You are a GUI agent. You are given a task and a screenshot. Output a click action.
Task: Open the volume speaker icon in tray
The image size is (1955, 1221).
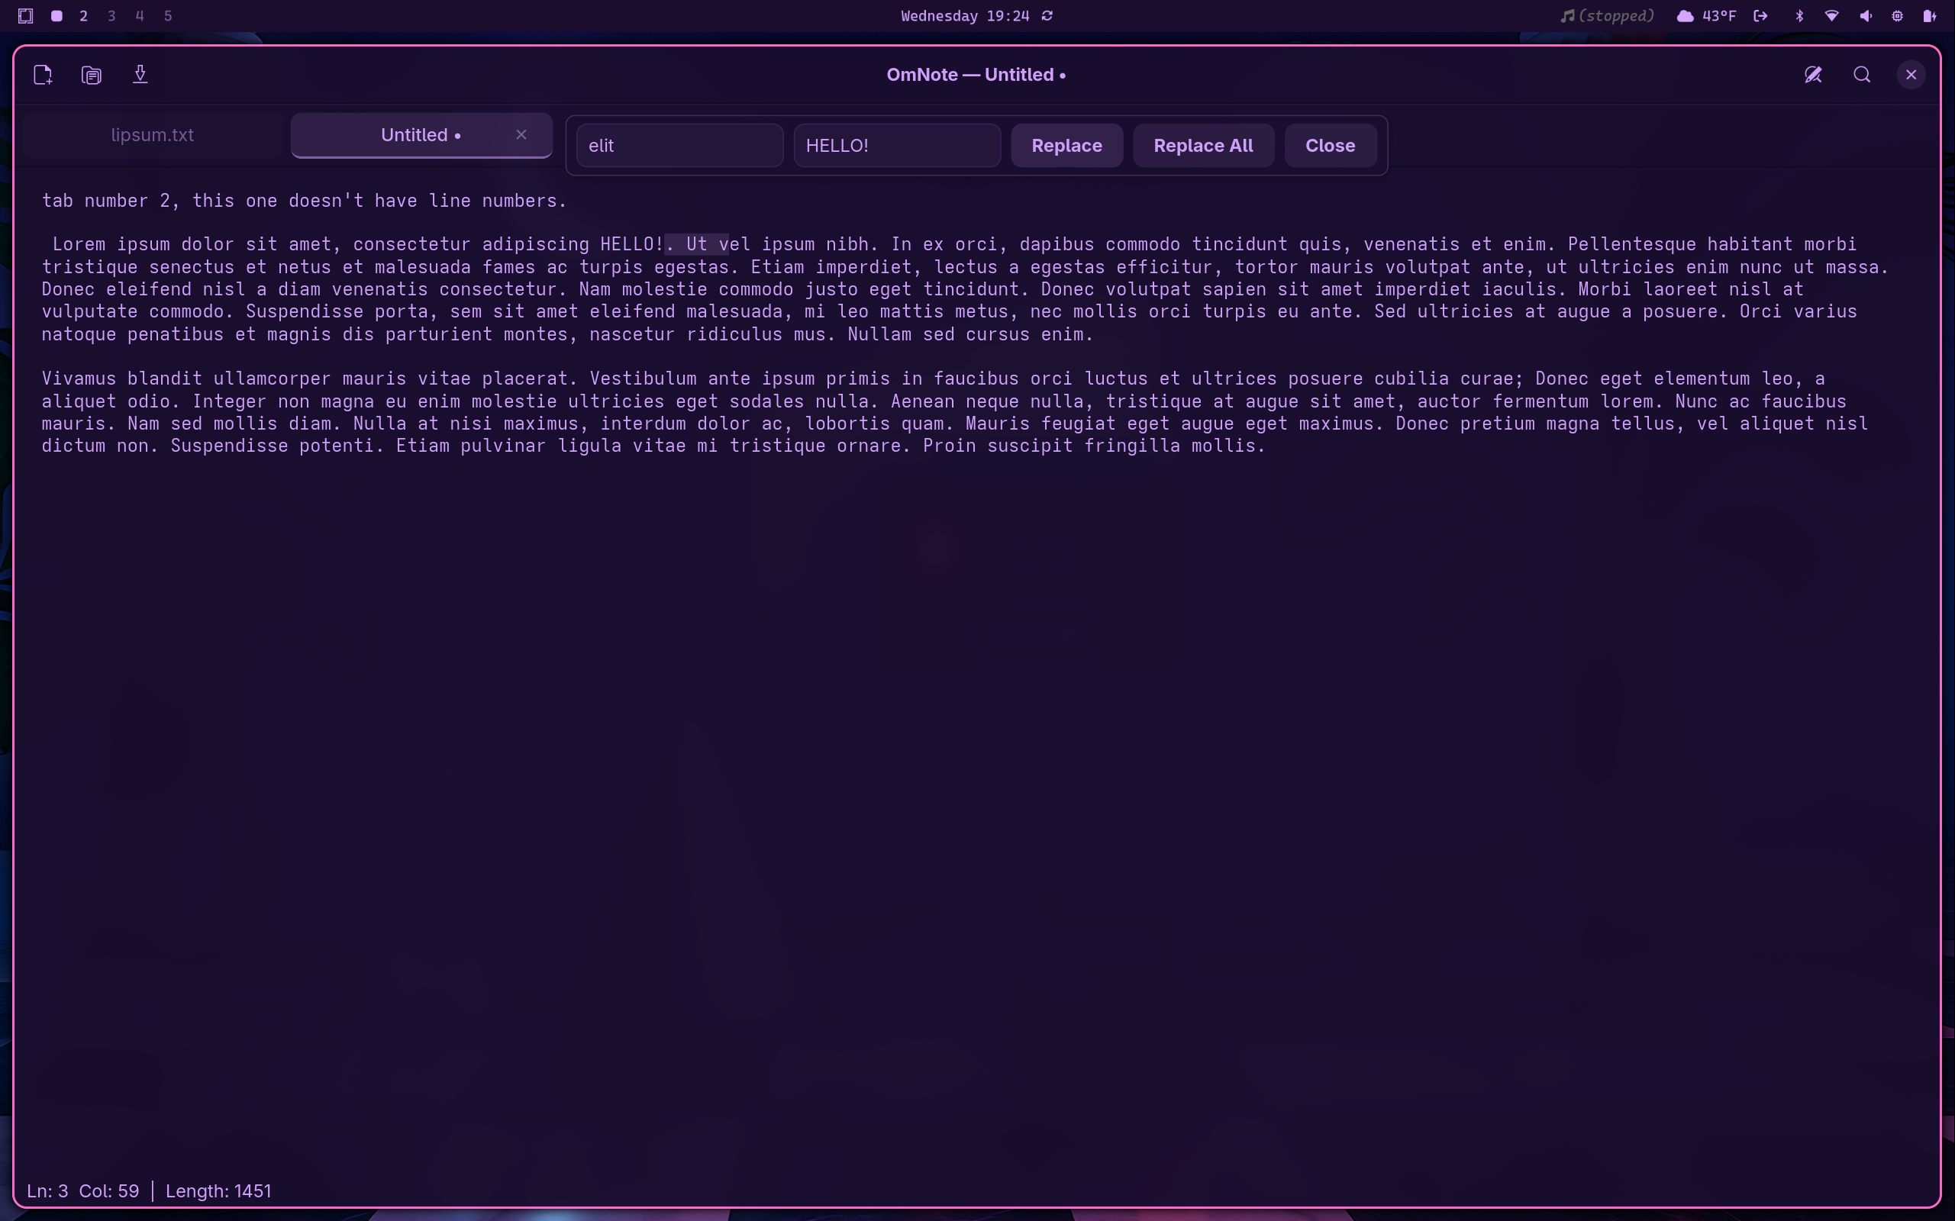(x=1866, y=16)
